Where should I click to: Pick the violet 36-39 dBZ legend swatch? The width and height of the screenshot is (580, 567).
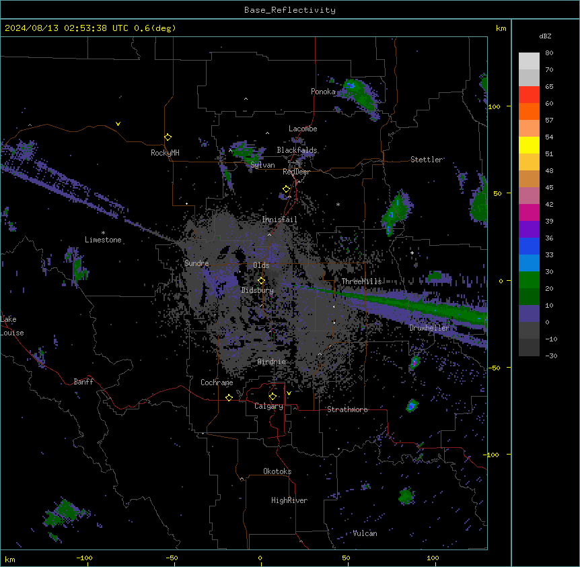pos(529,230)
